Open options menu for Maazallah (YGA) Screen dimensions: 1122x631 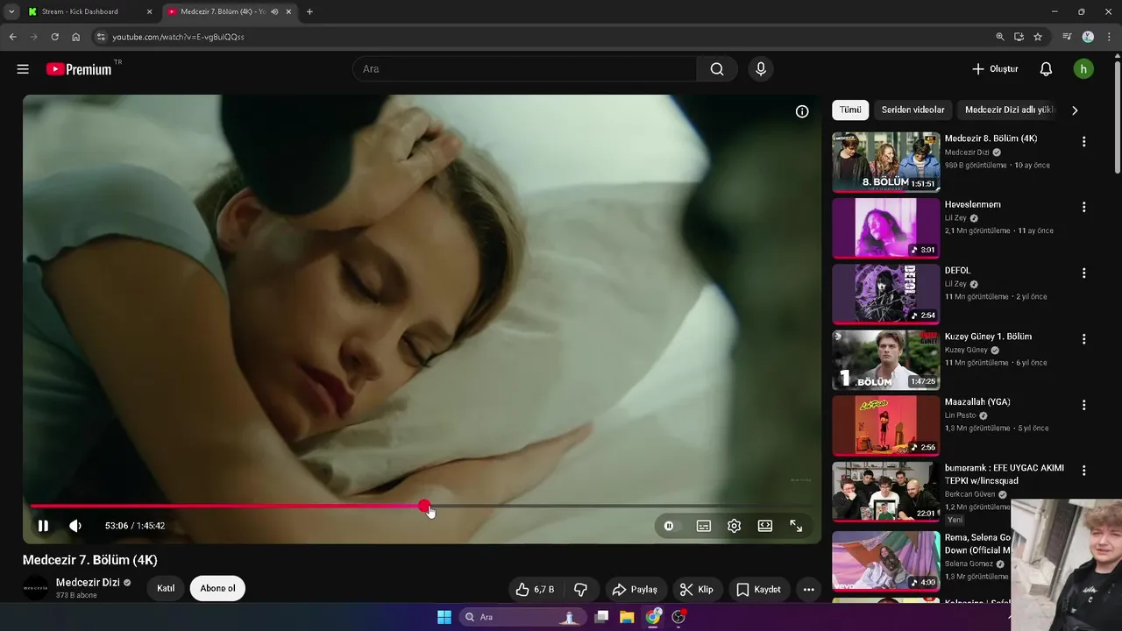click(x=1083, y=405)
